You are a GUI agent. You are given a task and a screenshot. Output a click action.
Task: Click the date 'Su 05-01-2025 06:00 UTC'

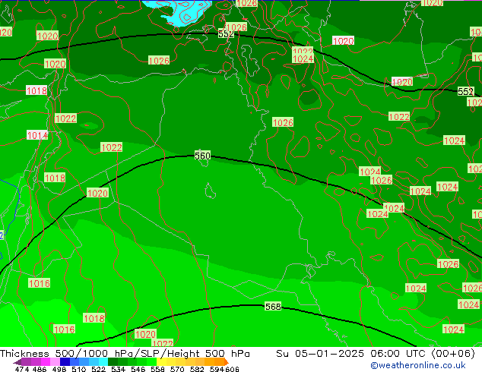(x=352, y=353)
